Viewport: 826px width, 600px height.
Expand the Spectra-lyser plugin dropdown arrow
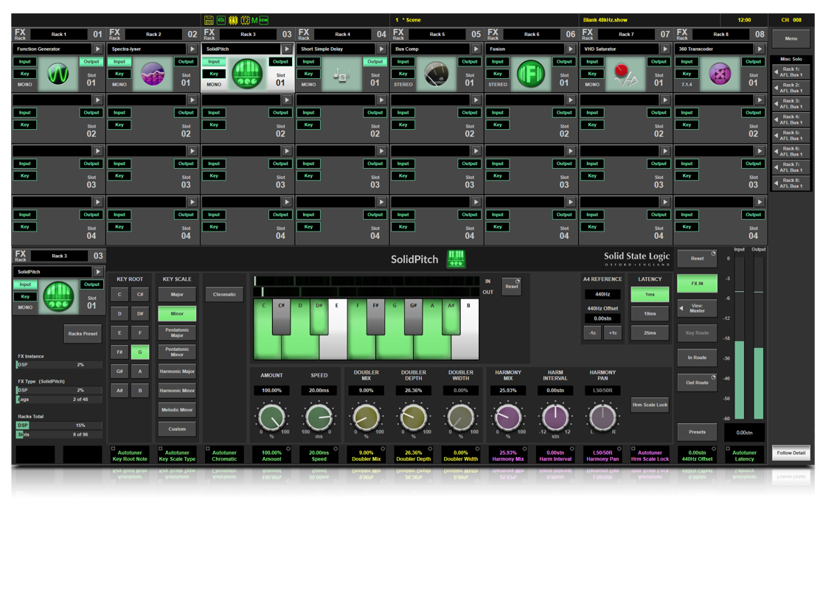(x=192, y=49)
